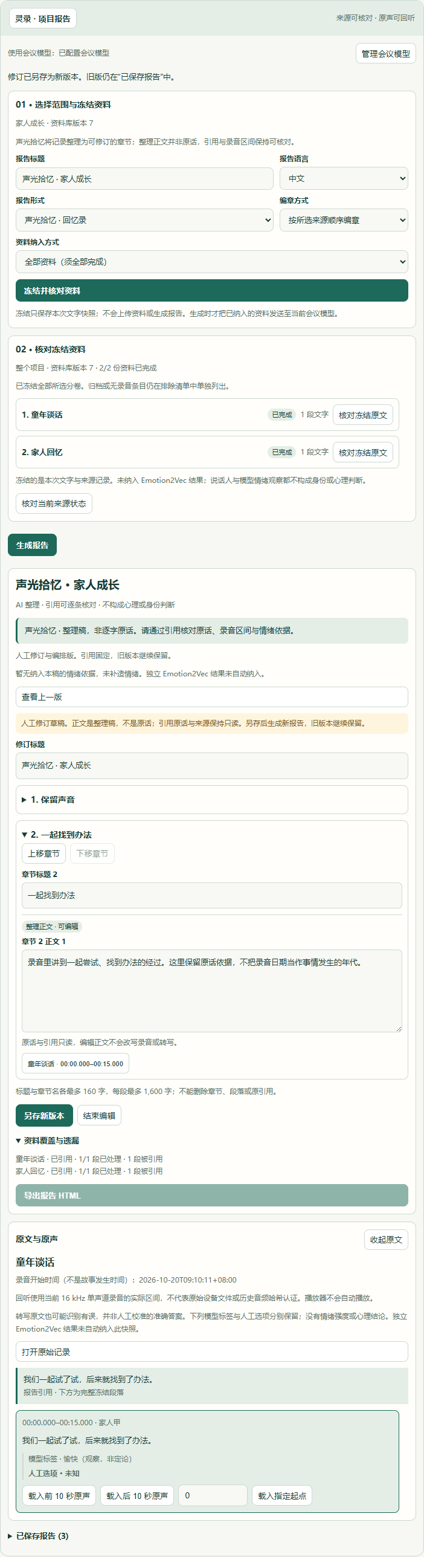
Task: Open the 资料纳入方式 dropdown 全部资料
Action: (x=212, y=262)
